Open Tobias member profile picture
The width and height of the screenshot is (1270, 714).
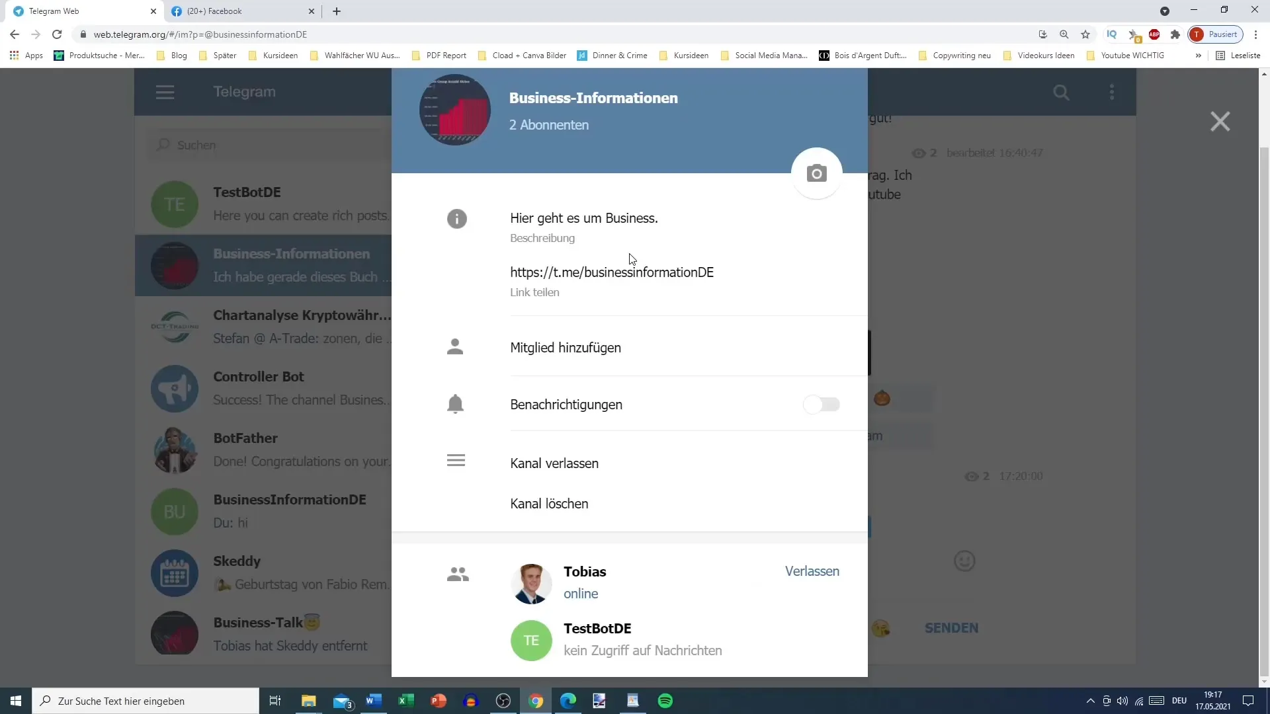[x=531, y=584]
